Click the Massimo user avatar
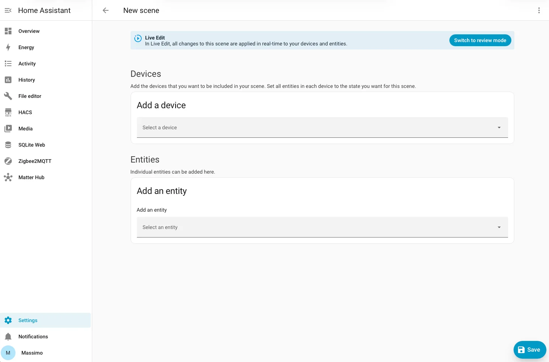Viewport: 549px width, 362px height. [8, 353]
